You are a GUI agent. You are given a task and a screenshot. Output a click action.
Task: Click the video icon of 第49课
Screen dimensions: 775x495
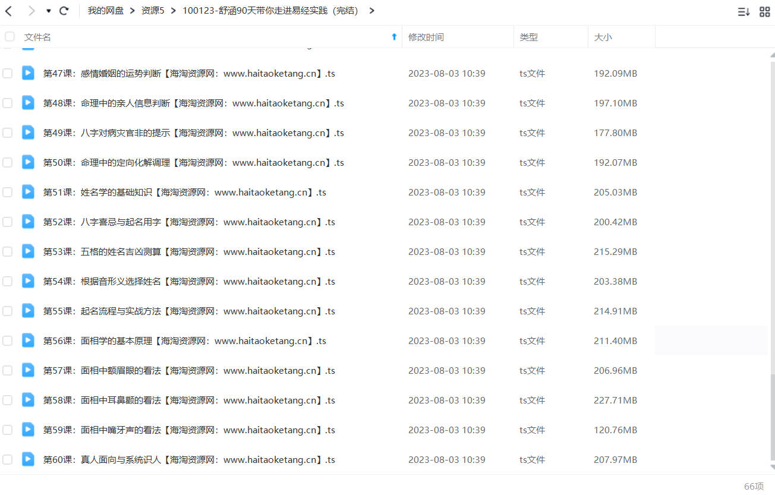pos(28,132)
